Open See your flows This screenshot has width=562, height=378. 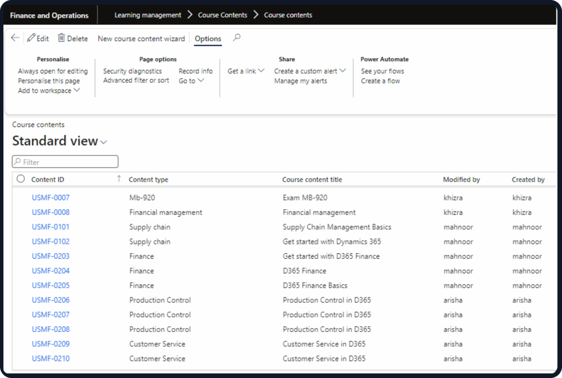(x=383, y=71)
